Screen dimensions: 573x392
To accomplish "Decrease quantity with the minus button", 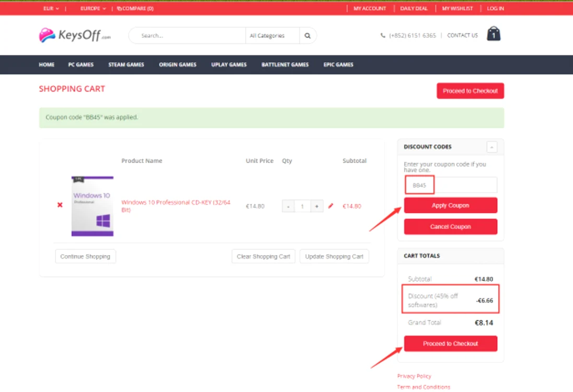I will pos(288,206).
